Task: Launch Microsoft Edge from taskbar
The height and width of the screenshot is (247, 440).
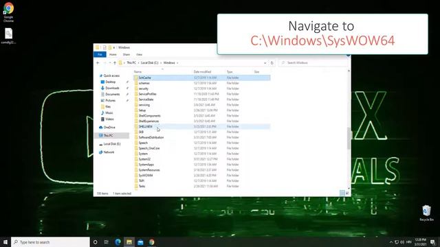Action: [118, 242]
